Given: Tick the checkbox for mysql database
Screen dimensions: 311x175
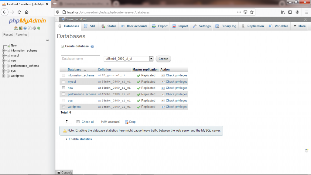Looking at the screenshot, I should [63, 82].
